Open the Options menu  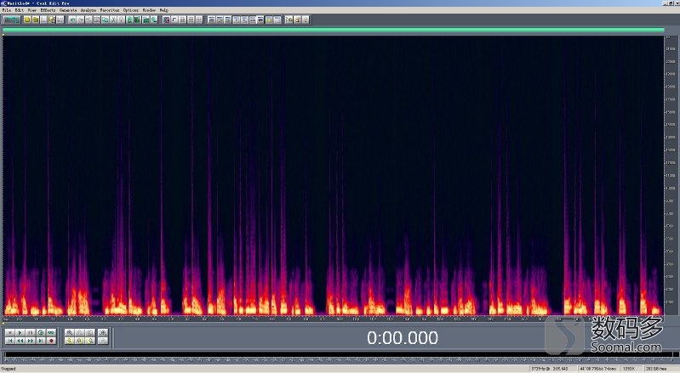(x=130, y=10)
